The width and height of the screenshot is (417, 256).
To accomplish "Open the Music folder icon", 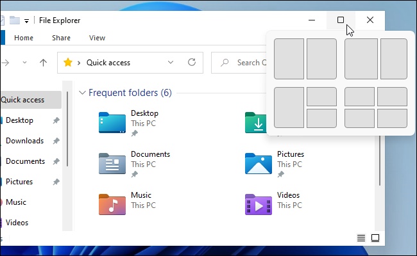I will click(x=112, y=204).
